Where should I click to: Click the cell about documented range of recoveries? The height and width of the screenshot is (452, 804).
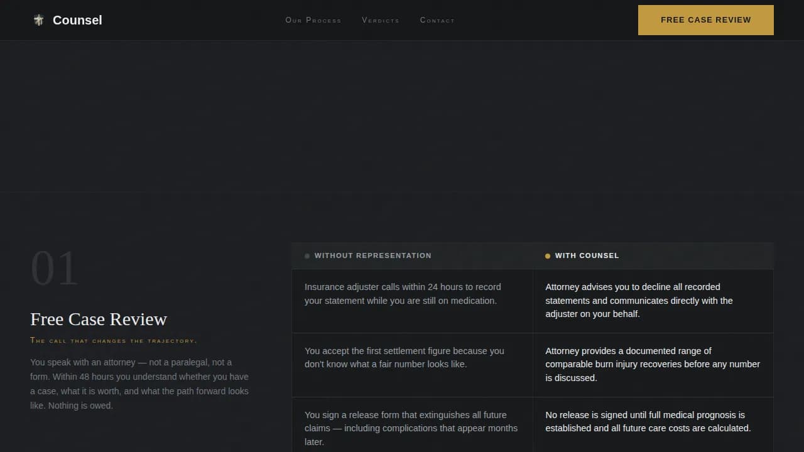point(653,364)
